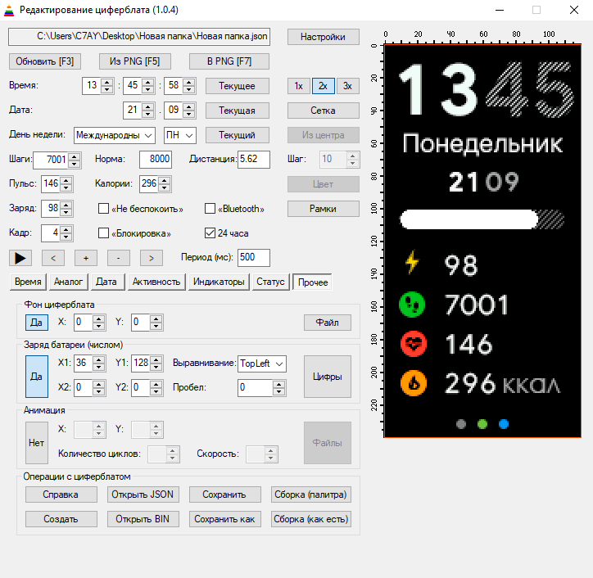Viewport: 593px width, 578px height.
Task: Go to previous frame with < button
Action: 53,258
